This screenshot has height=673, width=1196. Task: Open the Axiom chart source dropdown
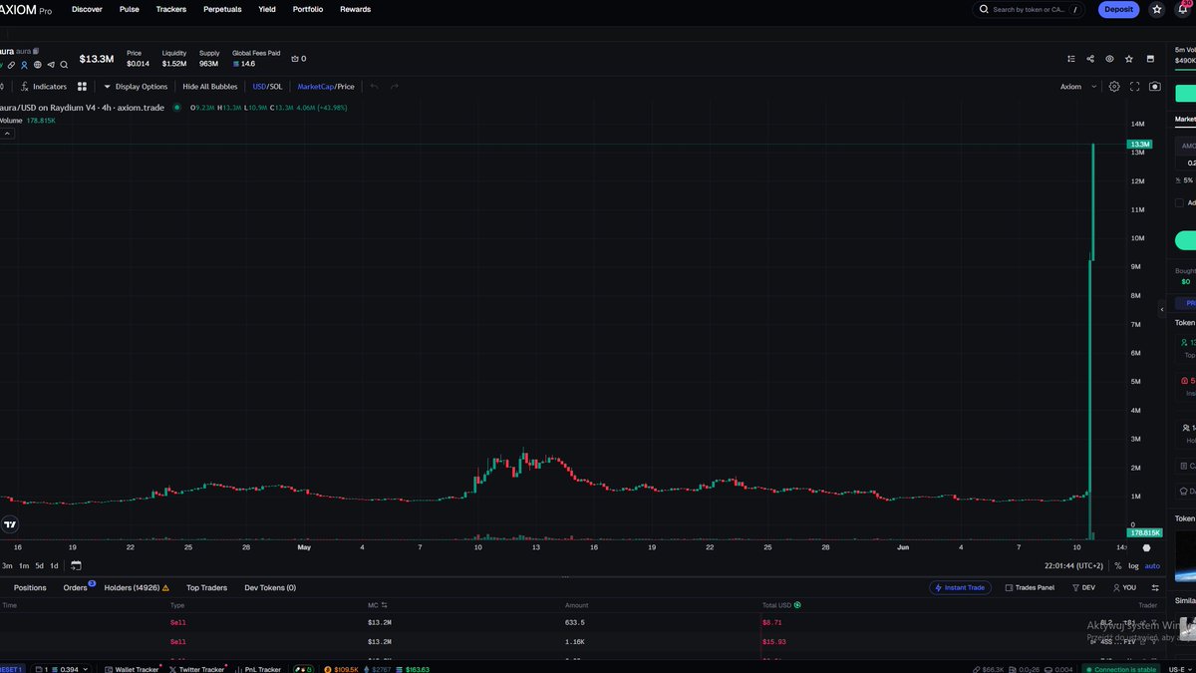pos(1077,87)
